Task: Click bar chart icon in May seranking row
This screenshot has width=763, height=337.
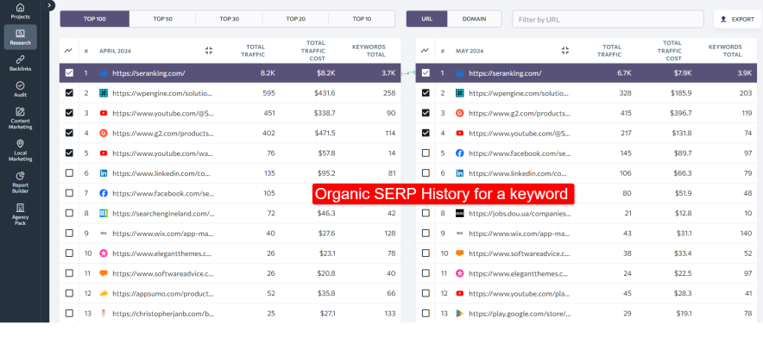Action: [460, 73]
